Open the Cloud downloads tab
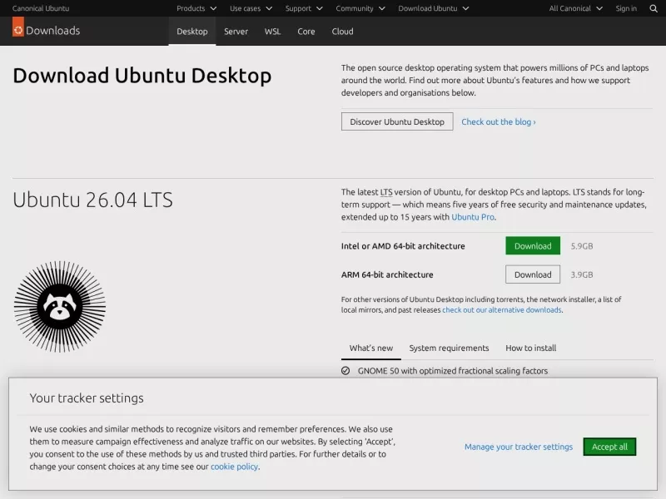The image size is (666, 499). pos(342,32)
